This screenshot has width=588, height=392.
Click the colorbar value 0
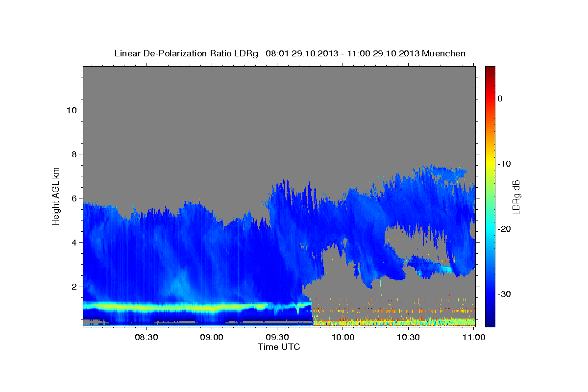500,98
